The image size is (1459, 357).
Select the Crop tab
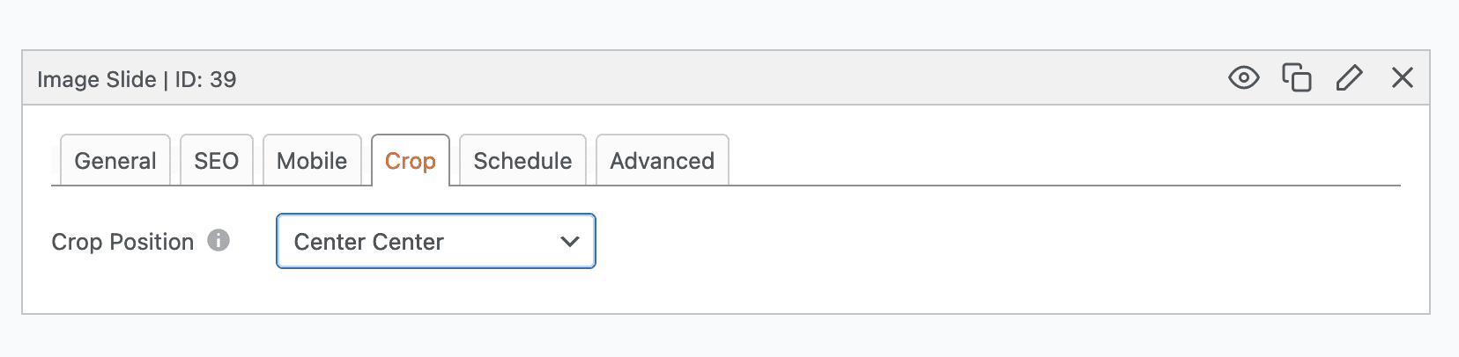click(410, 161)
